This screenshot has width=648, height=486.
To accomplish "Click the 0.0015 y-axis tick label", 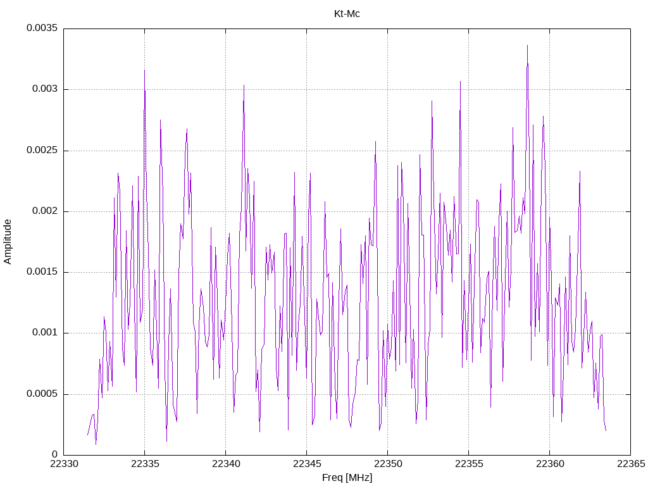I will (42, 272).
